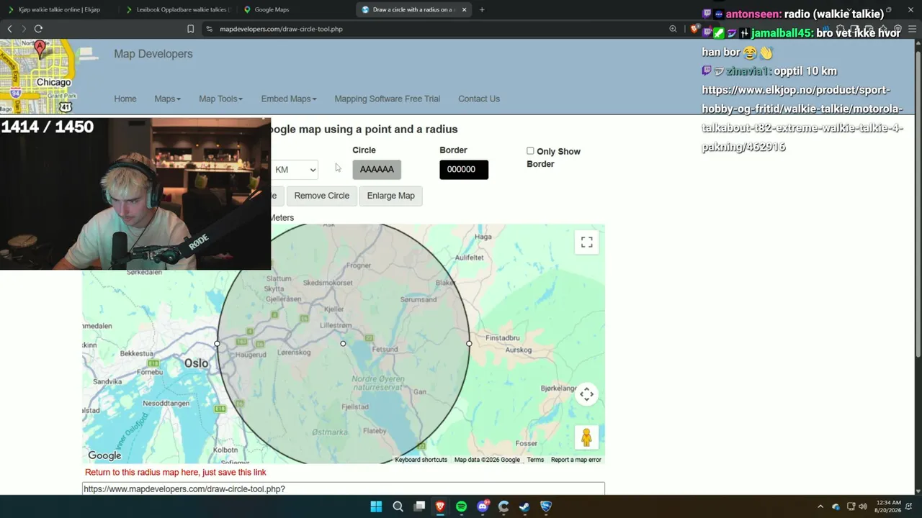Open Windows taskbar search
The height and width of the screenshot is (518, 922).
click(398, 506)
